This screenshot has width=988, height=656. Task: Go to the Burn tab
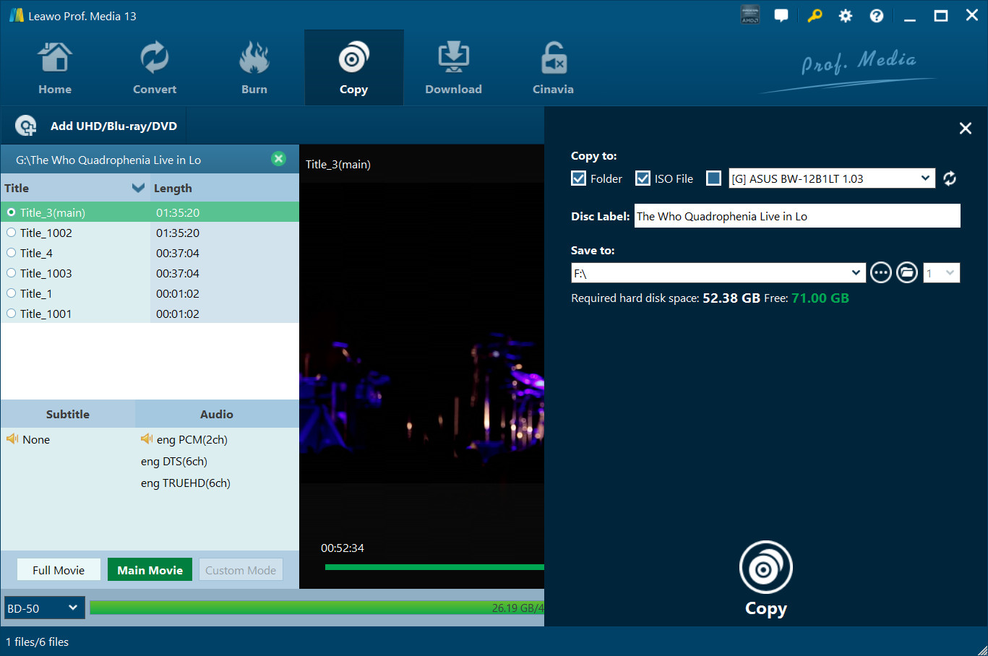point(254,69)
